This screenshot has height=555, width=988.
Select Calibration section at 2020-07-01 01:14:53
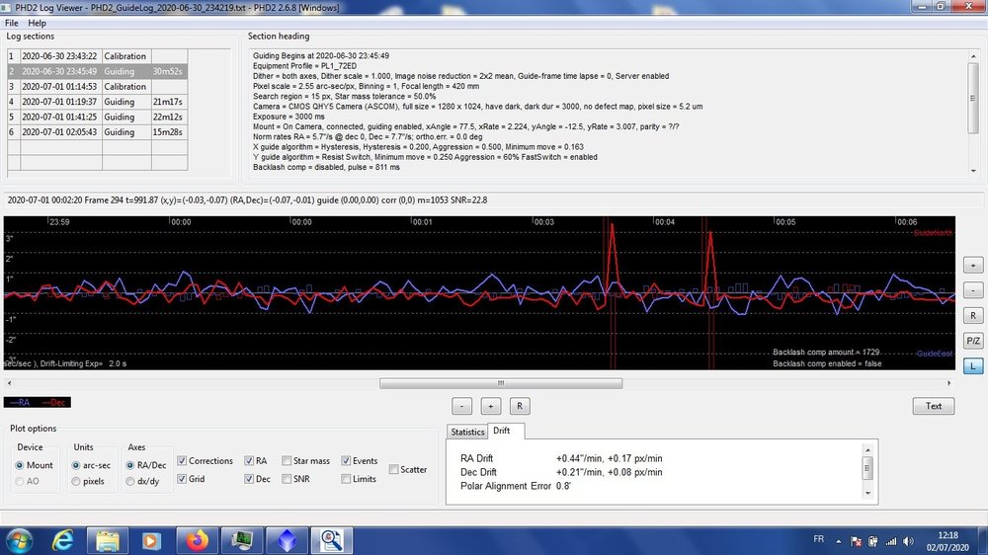(97, 86)
